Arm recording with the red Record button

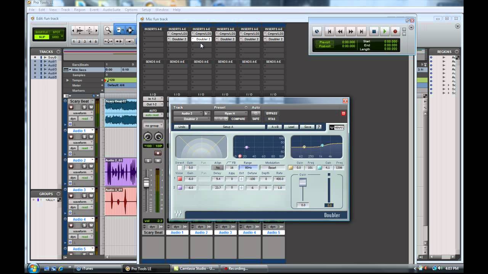(x=395, y=31)
